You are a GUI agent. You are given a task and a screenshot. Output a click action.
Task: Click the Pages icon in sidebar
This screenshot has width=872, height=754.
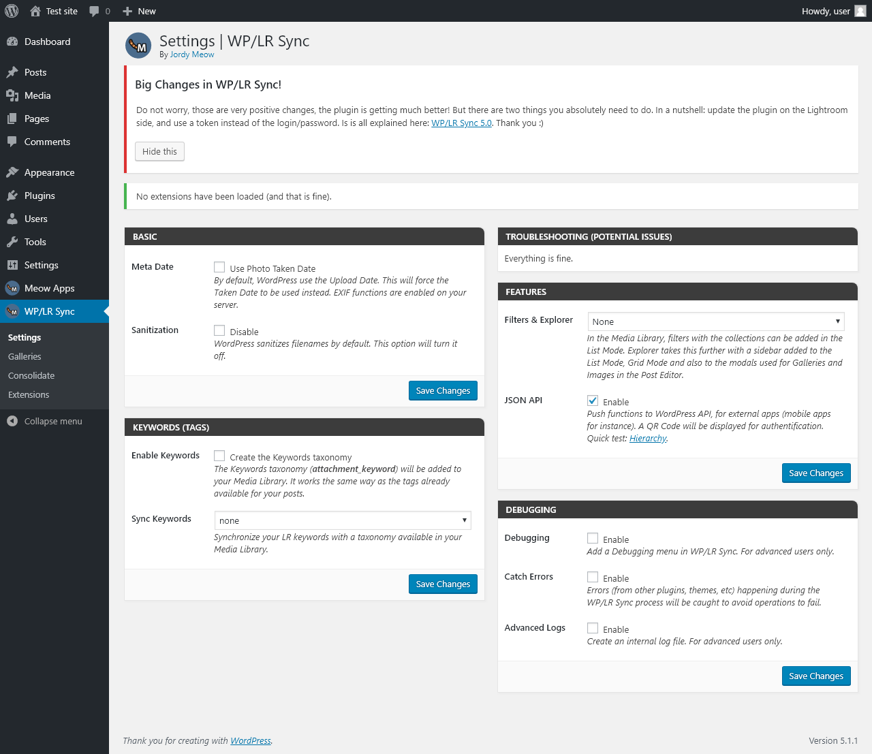pyautogui.click(x=12, y=119)
